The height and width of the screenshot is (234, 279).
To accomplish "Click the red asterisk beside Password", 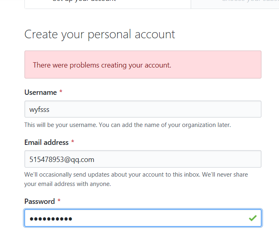I will 59,201.
